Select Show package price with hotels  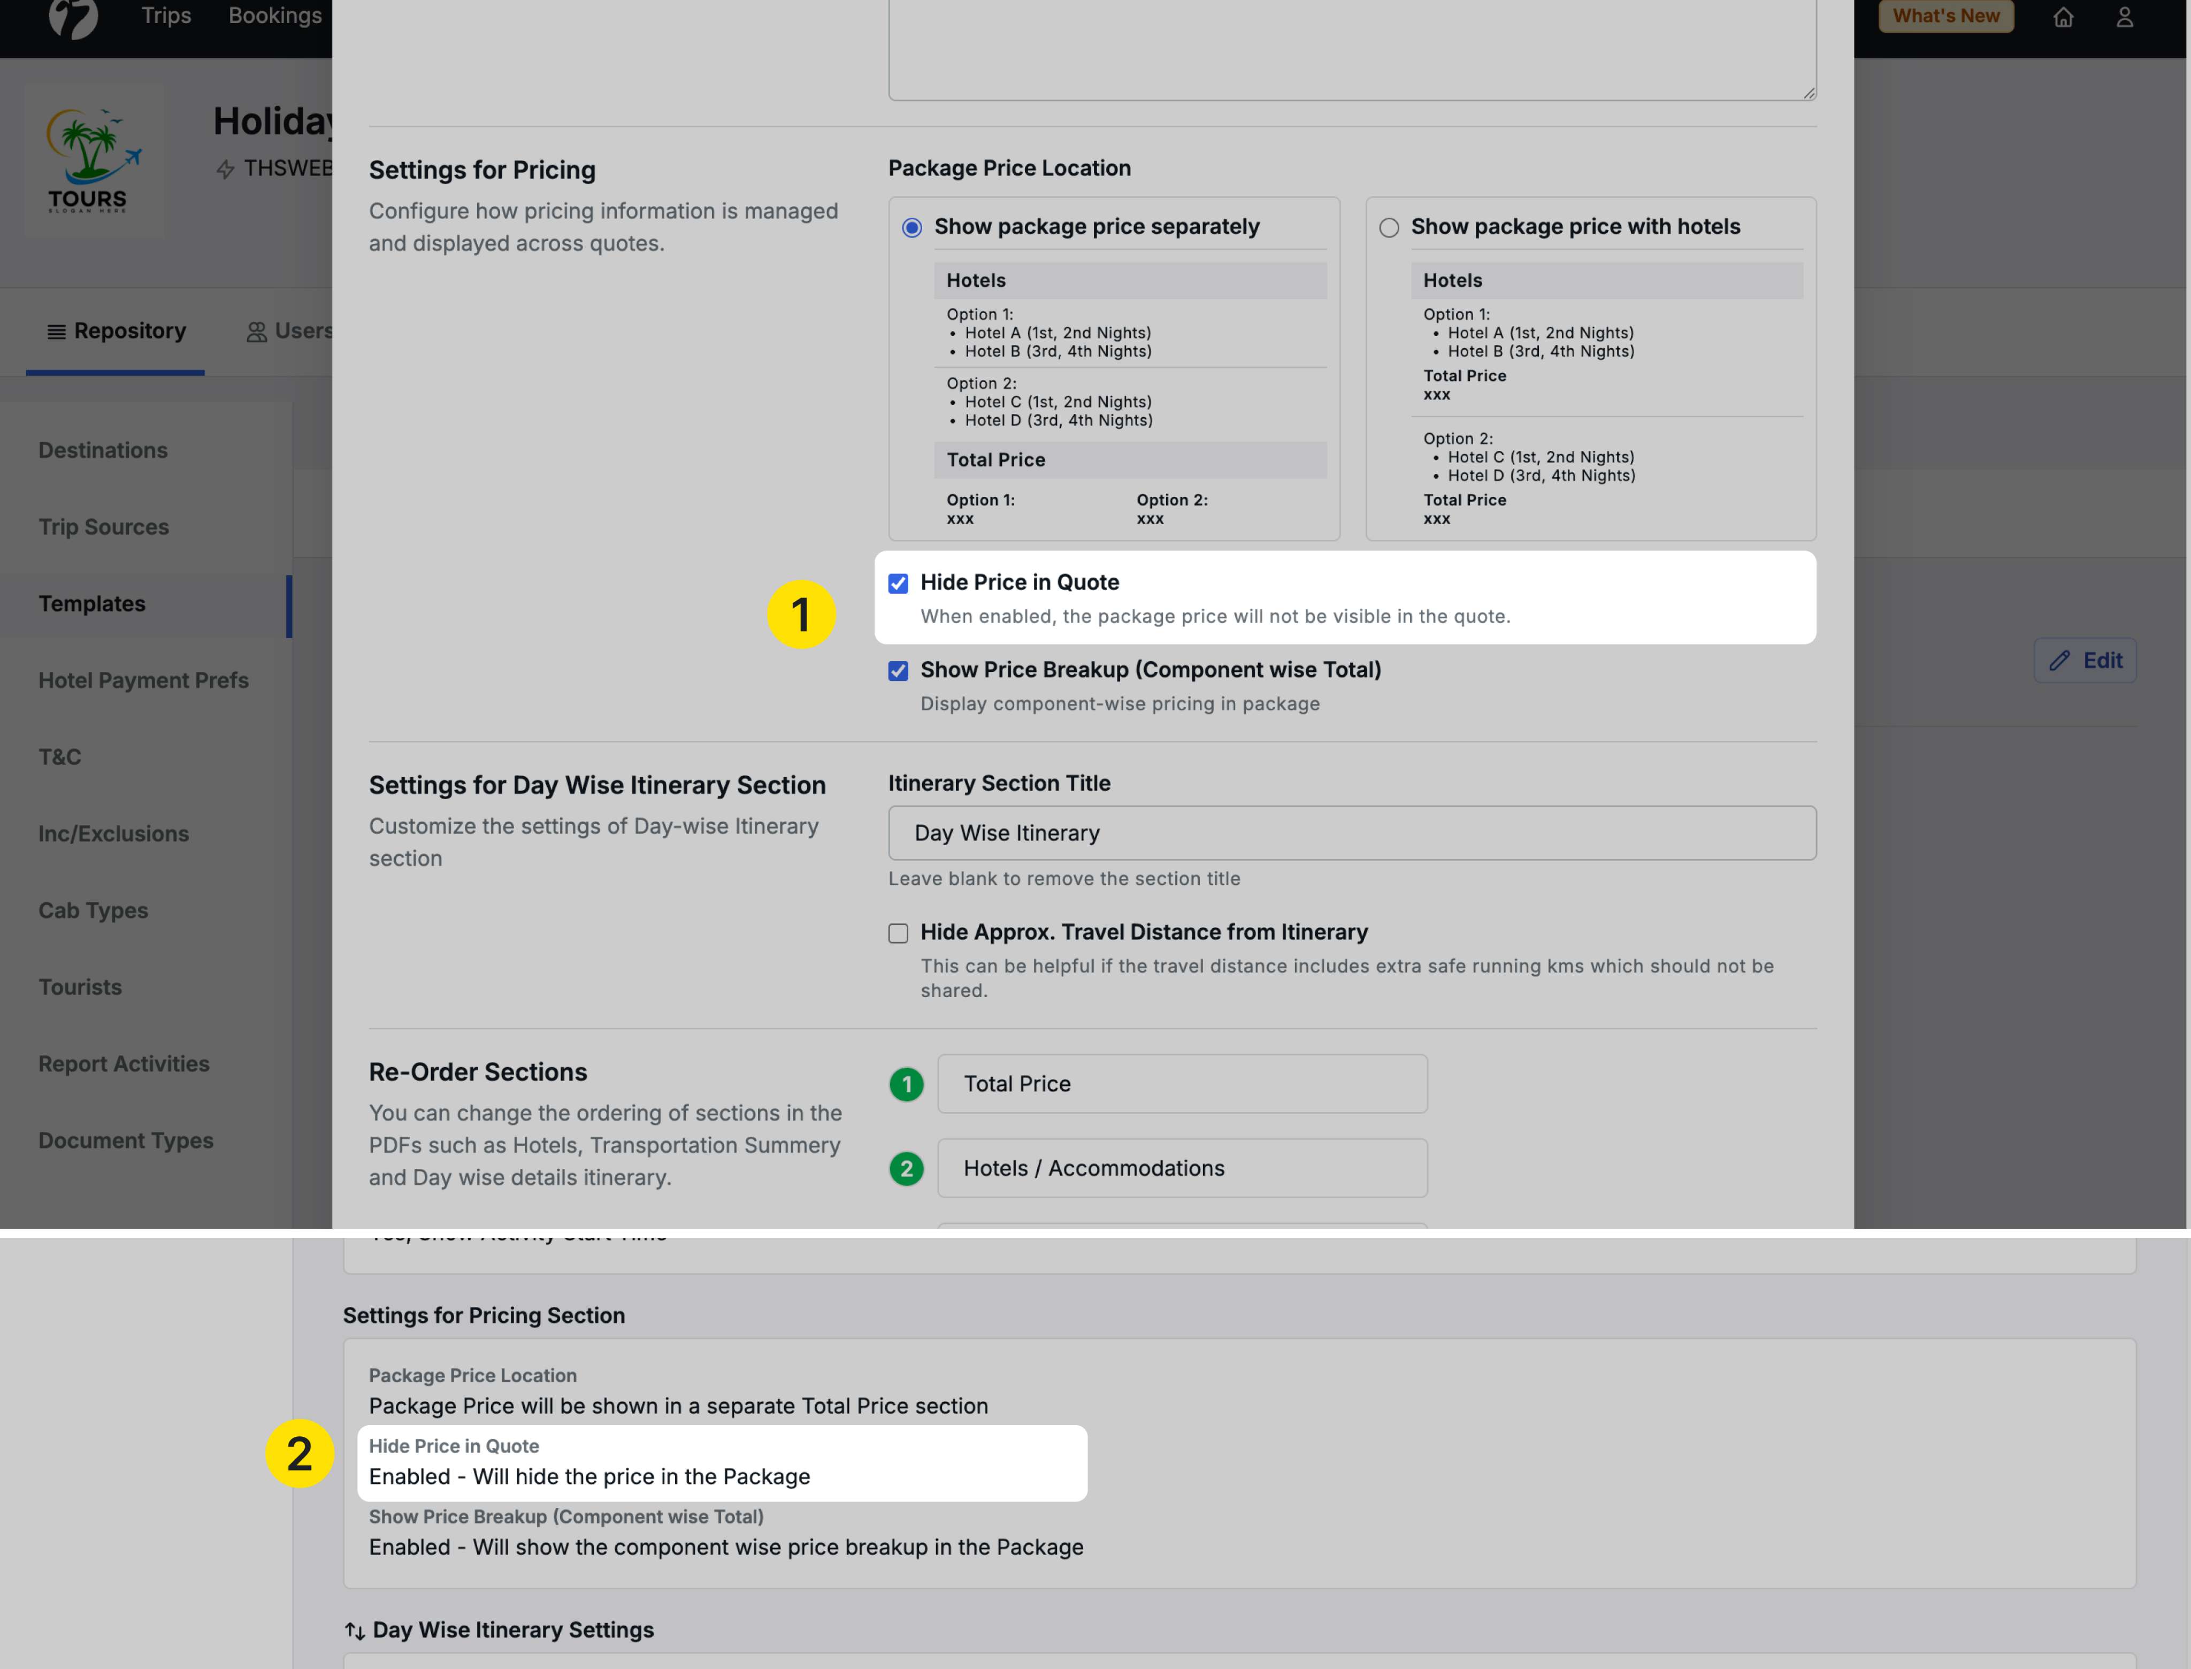click(1389, 227)
